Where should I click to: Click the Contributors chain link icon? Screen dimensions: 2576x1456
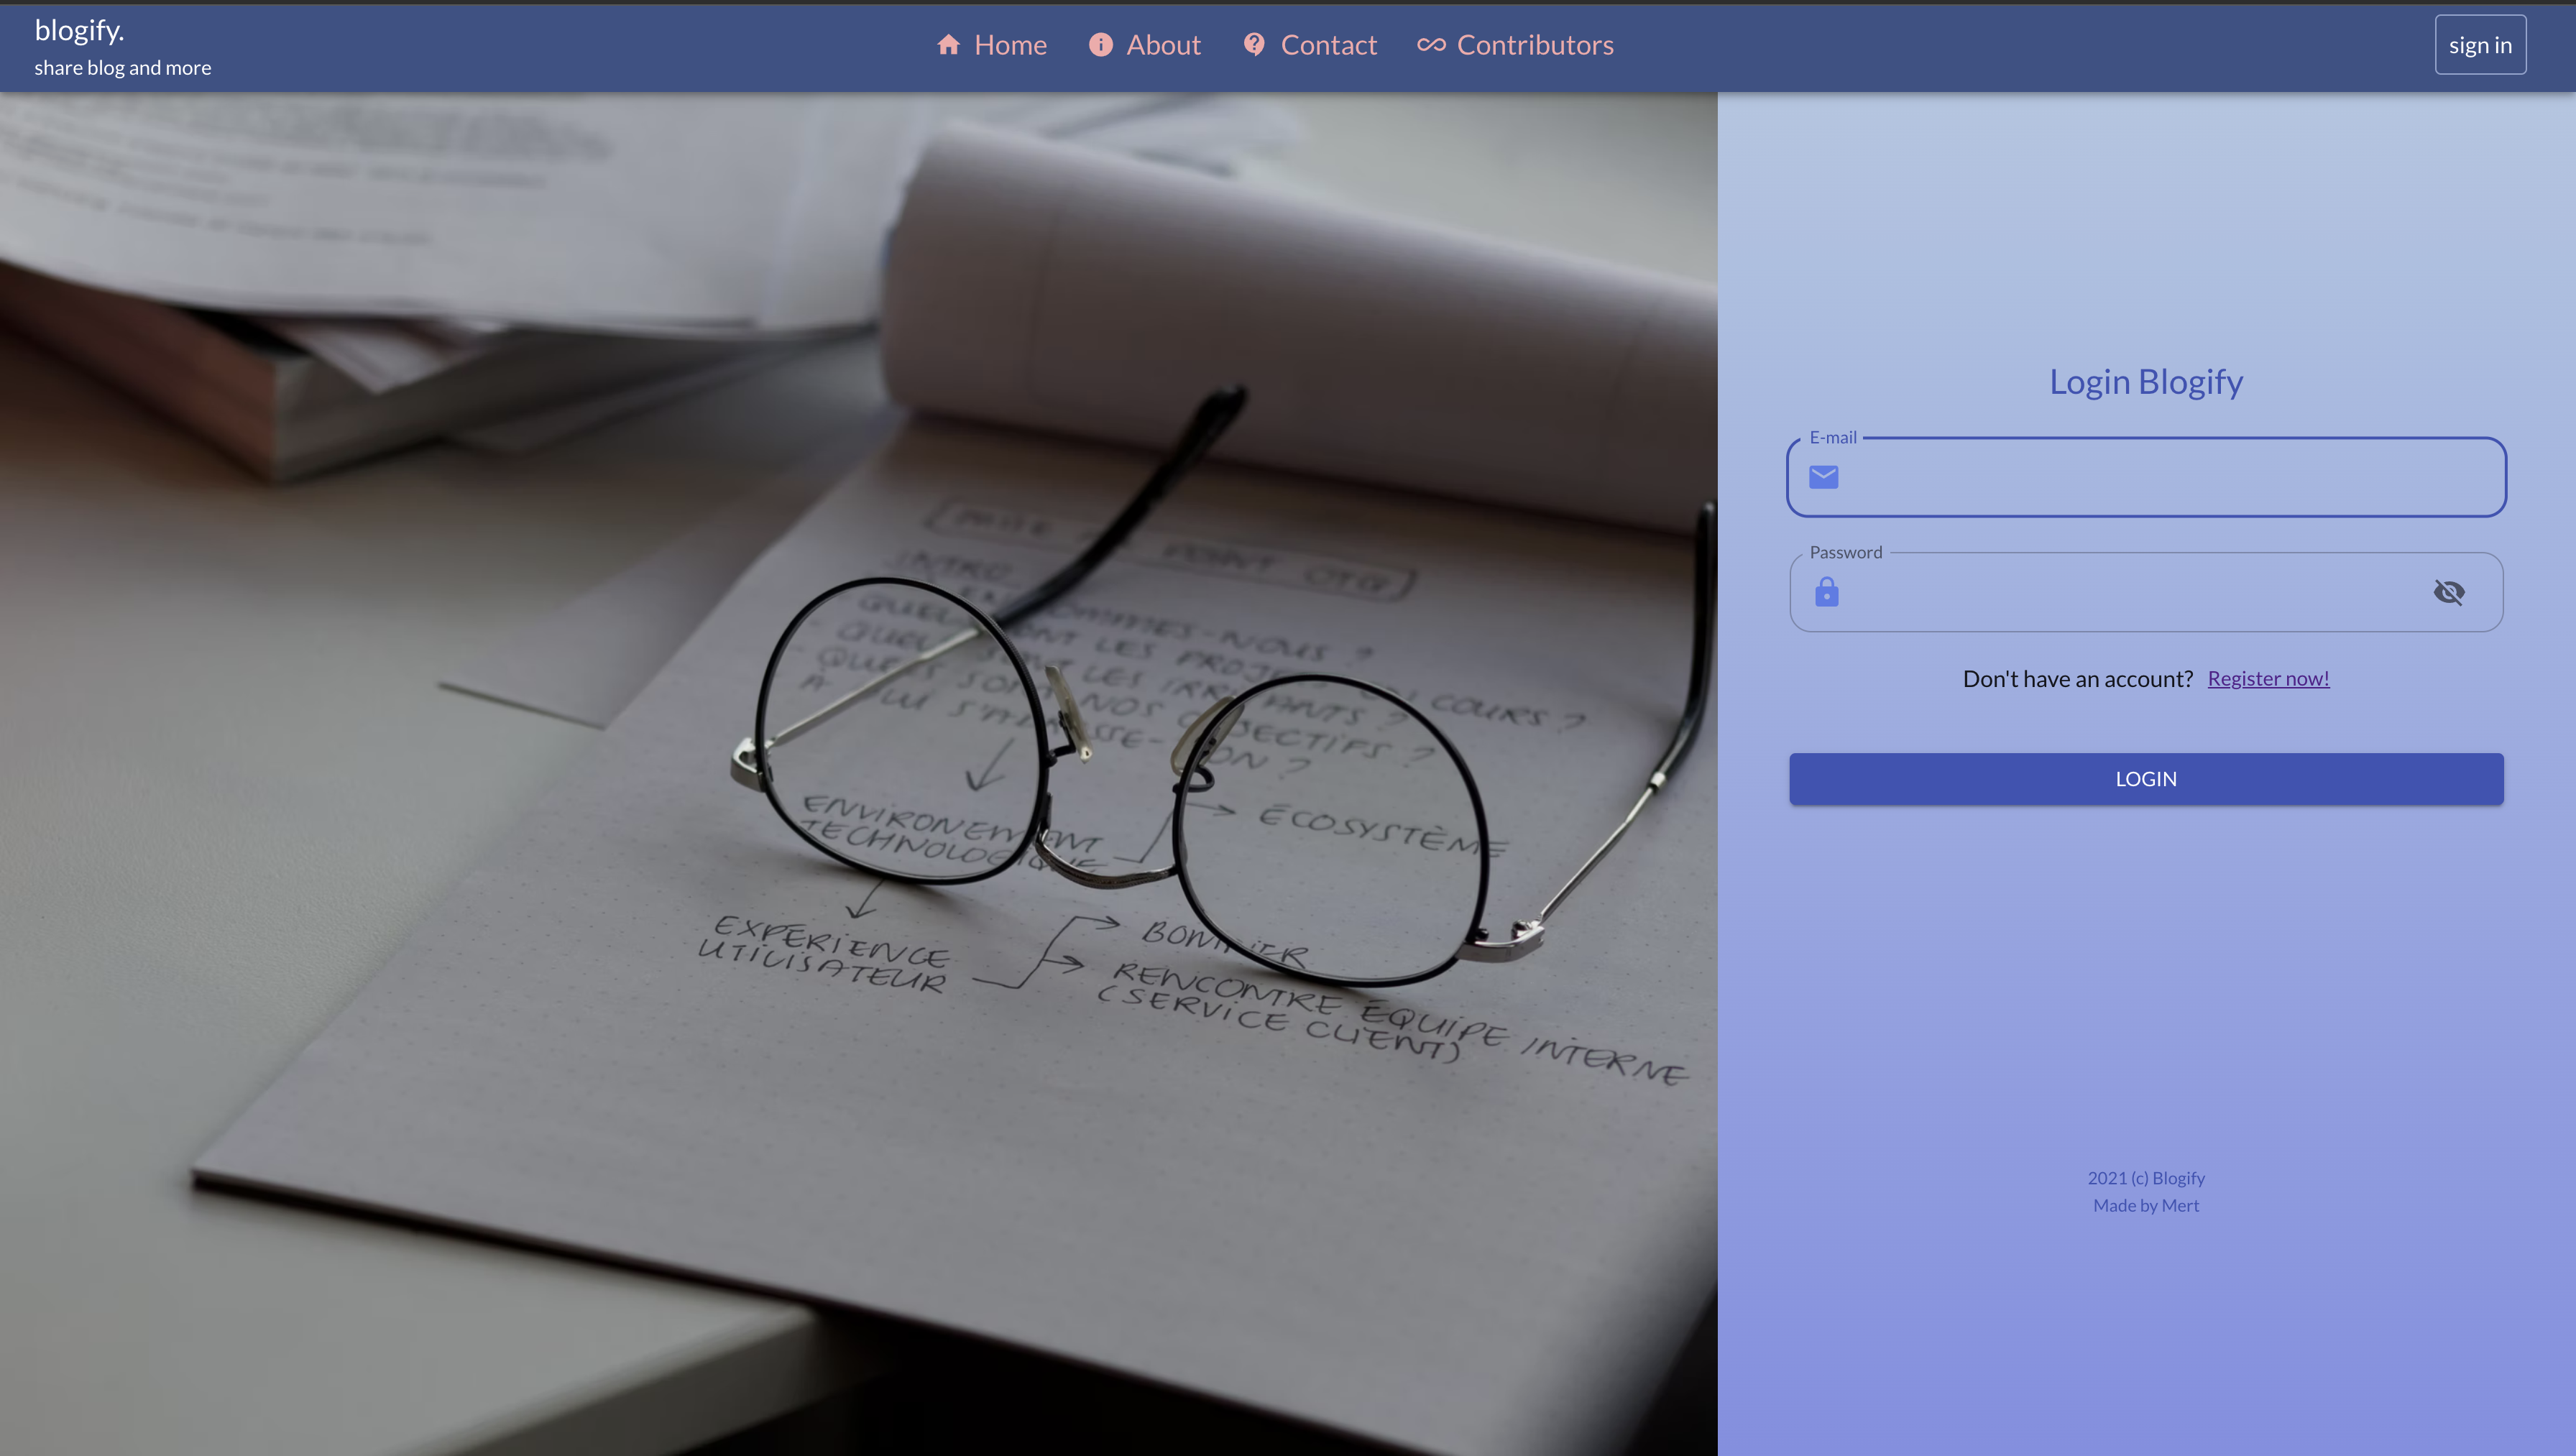pos(1430,45)
